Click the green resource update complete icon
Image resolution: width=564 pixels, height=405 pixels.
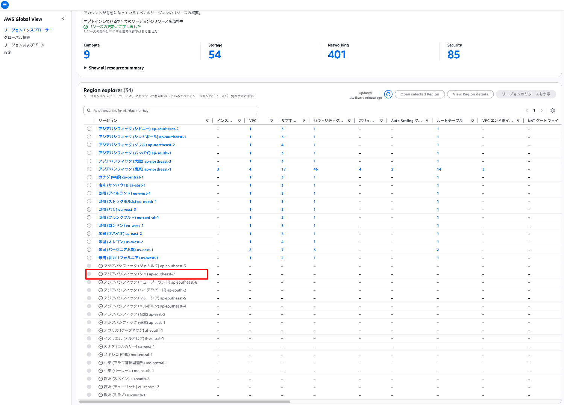[86, 27]
